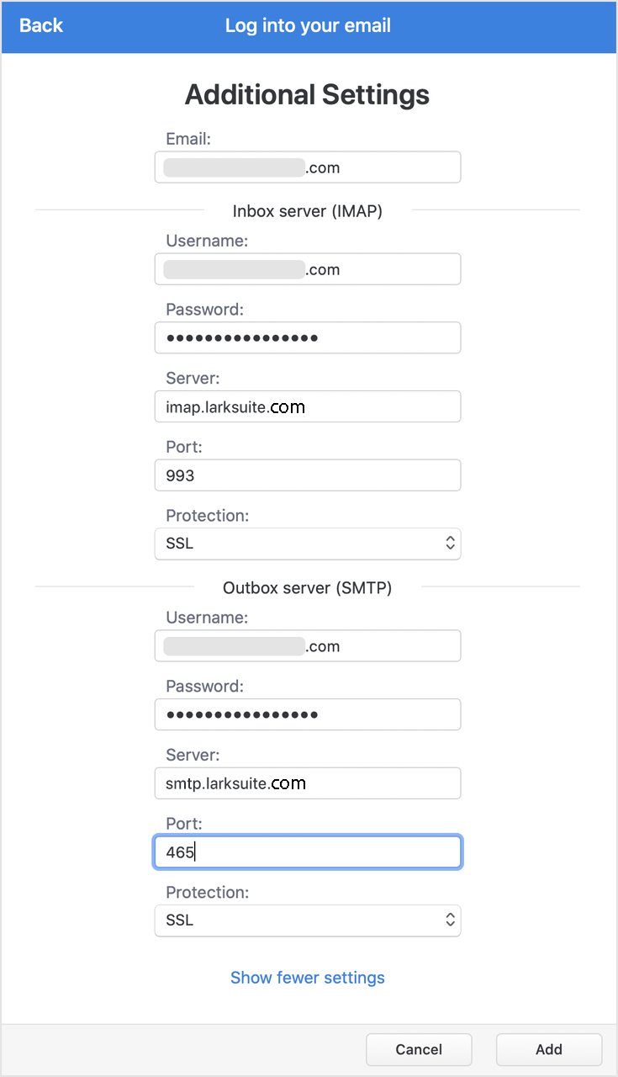This screenshot has width=618, height=1077.
Task: Focus the IMAP Username field
Action: [x=308, y=270]
